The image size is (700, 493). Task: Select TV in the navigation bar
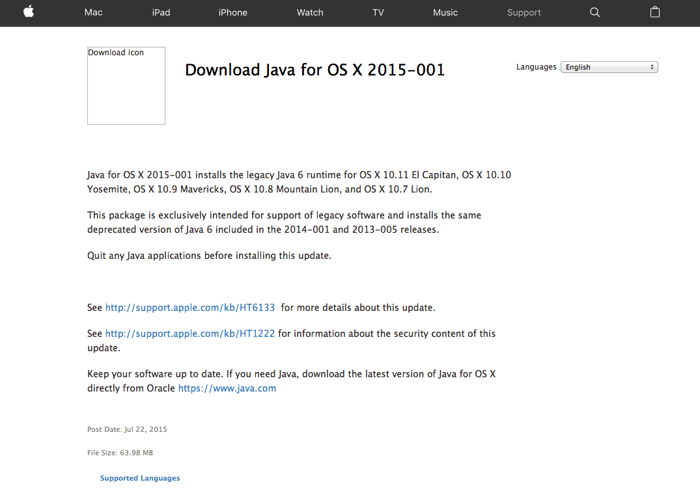pos(378,12)
